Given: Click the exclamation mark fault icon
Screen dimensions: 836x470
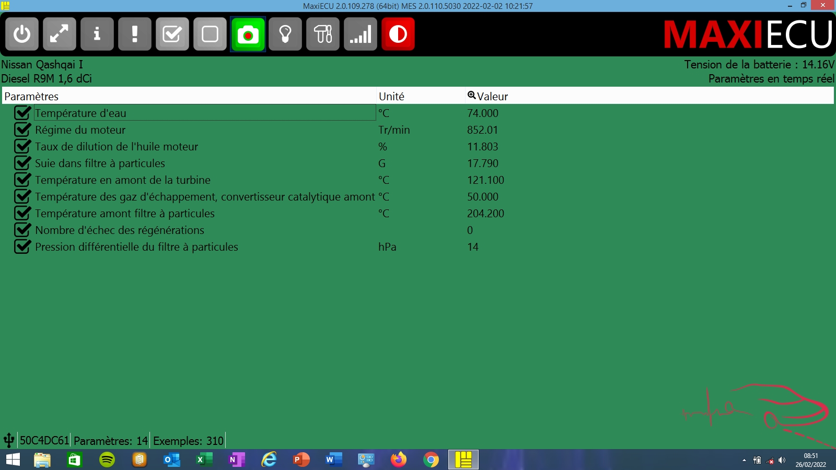Looking at the screenshot, I should click(x=135, y=34).
